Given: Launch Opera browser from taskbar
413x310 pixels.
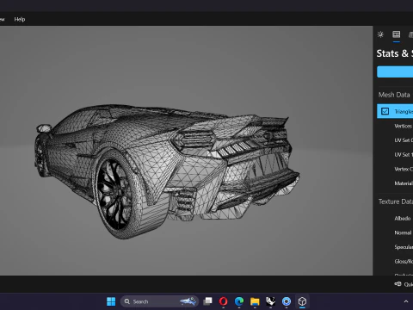Looking at the screenshot, I should 224,301.
